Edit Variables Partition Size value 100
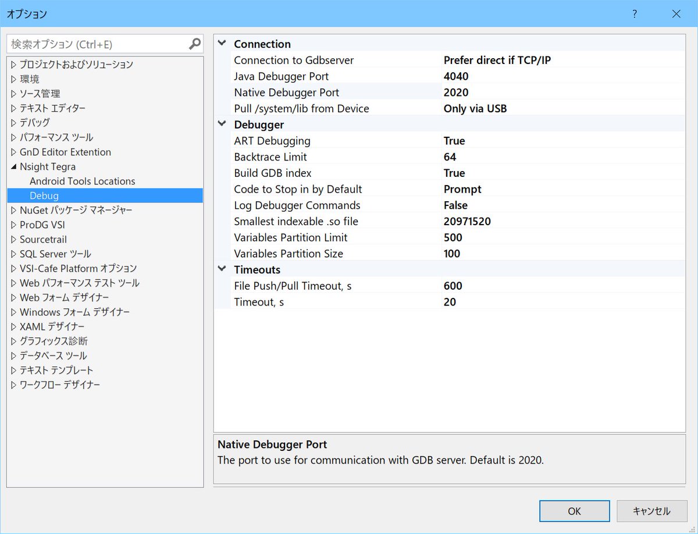Screen dimensions: 698x534 click(x=452, y=254)
